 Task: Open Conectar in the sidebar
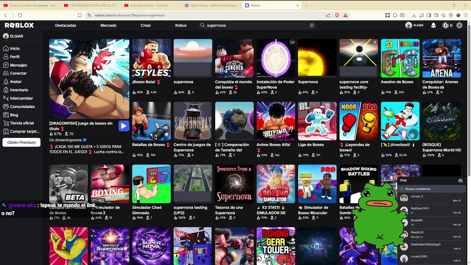coord(21,73)
